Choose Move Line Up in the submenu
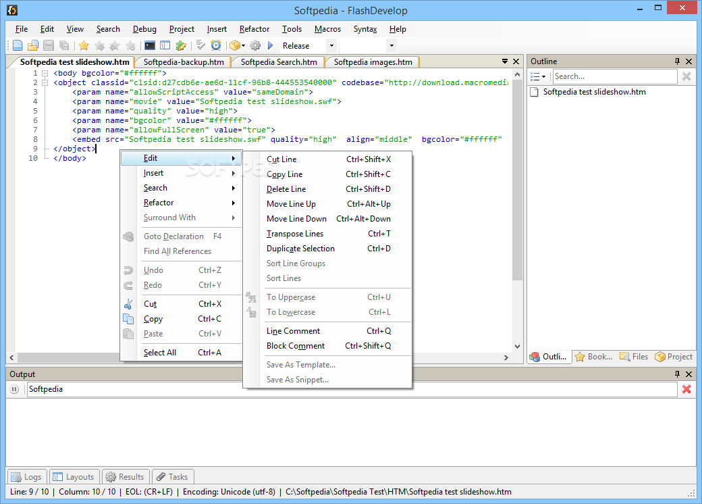This screenshot has height=504, width=702. [329, 204]
